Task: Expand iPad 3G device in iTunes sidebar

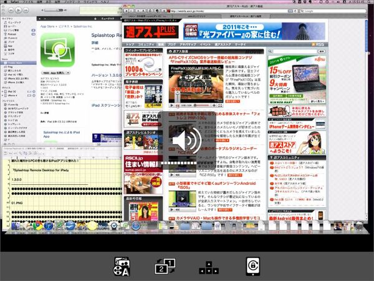Action: point(2,92)
